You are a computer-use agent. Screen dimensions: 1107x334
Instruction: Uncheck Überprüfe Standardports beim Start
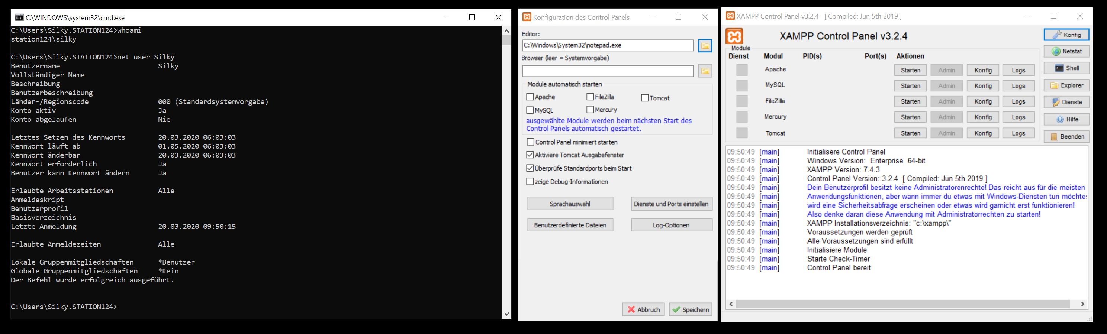click(530, 168)
